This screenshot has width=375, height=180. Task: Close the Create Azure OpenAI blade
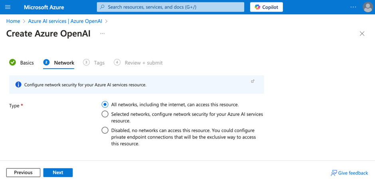tap(362, 34)
